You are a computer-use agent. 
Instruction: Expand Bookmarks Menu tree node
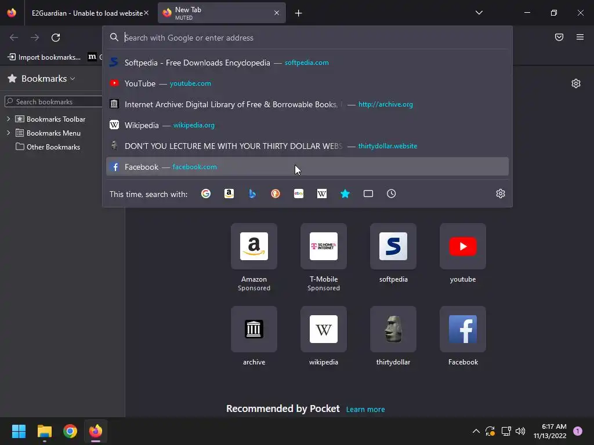8,133
